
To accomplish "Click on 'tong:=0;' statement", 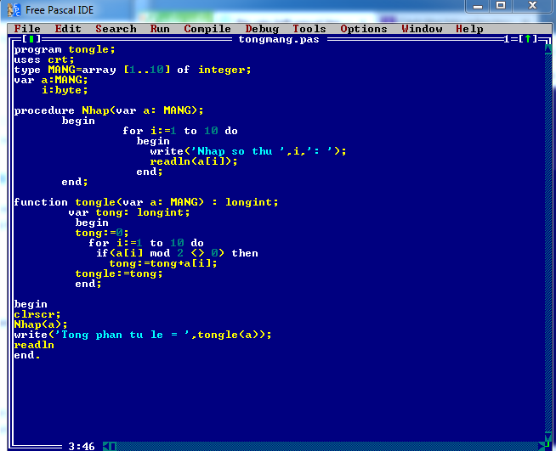I will point(102,233).
